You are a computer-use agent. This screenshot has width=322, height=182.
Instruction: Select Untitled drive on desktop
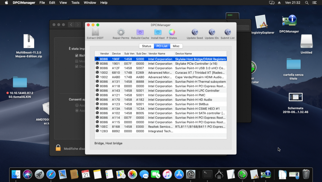click(307, 42)
